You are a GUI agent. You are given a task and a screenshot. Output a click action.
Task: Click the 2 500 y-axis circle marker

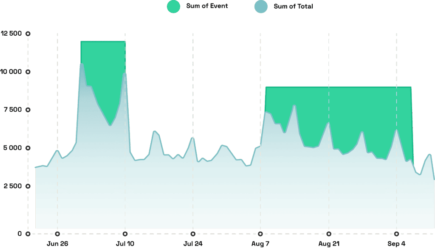click(x=28, y=186)
